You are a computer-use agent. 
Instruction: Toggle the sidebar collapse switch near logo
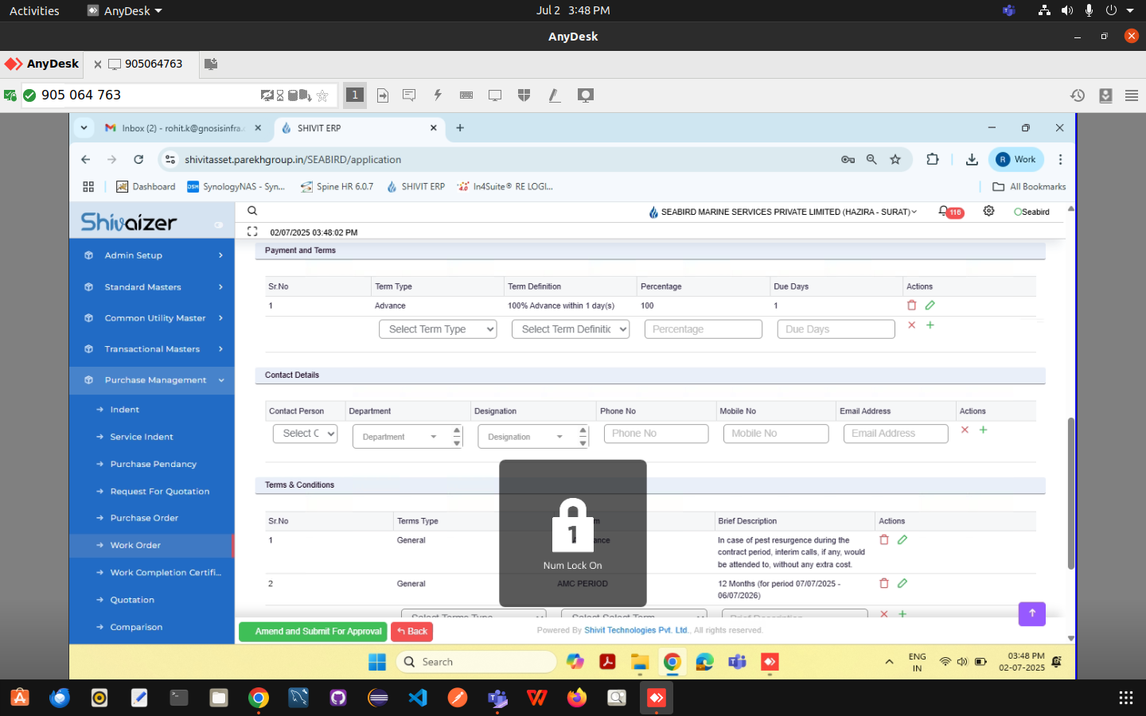tap(218, 225)
